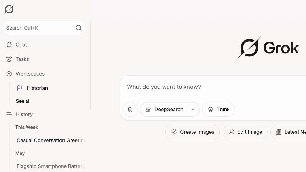The width and height of the screenshot is (306, 172).
Task: Click the History lines icon
Action: pyautogui.click(x=9, y=114)
